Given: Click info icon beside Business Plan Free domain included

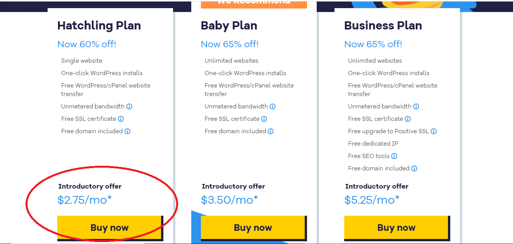Looking at the screenshot, I should [414, 168].
